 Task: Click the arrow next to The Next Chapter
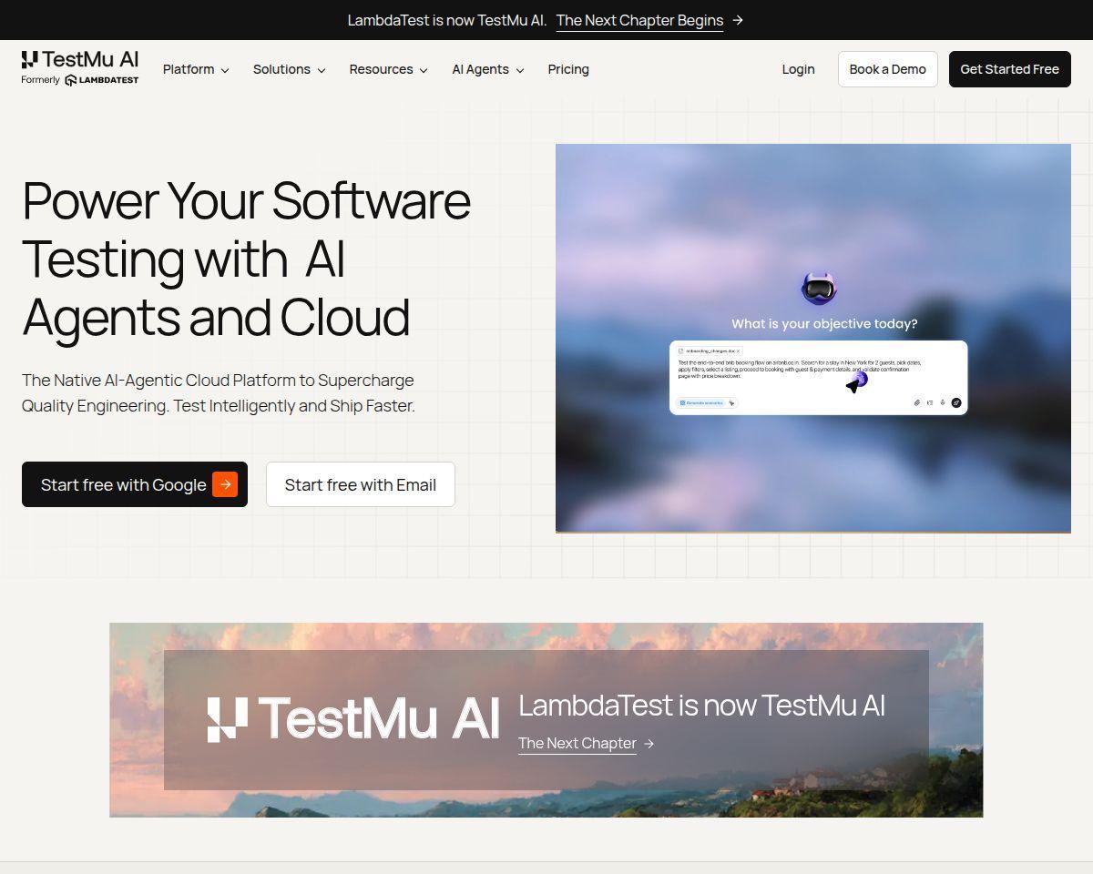tap(649, 744)
